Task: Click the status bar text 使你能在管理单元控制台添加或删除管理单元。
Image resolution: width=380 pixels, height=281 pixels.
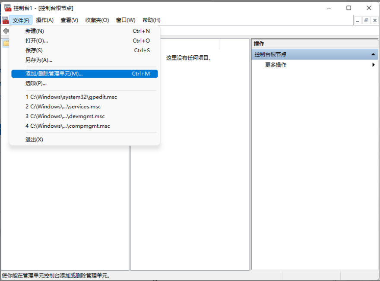Action: click(x=56, y=275)
